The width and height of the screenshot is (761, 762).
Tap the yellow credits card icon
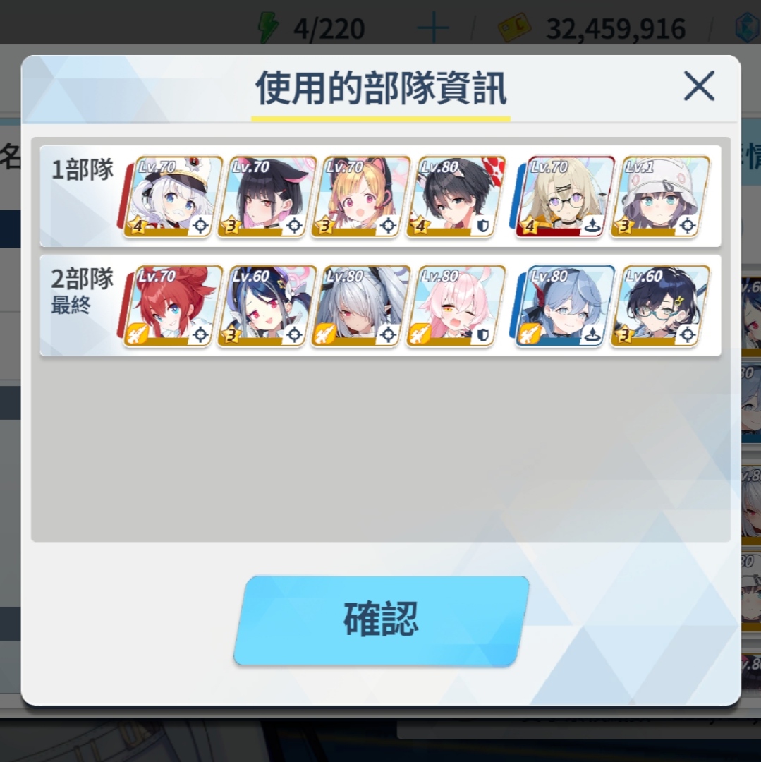pyautogui.click(x=515, y=28)
